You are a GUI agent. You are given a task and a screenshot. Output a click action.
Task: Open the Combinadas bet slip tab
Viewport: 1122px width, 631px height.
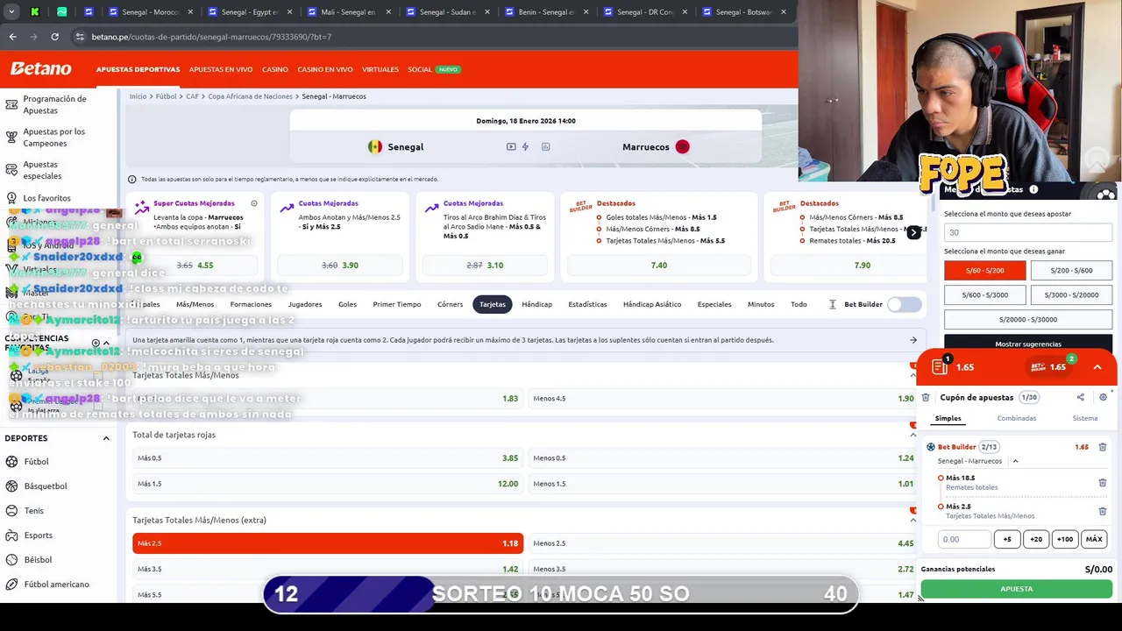(1017, 418)
